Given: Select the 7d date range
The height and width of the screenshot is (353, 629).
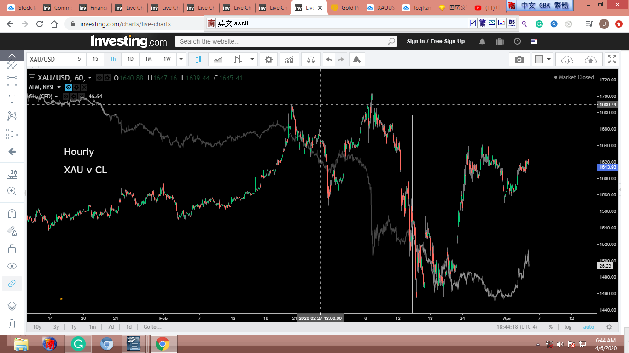Looking at the screenshot, I should tap(111, 327).
